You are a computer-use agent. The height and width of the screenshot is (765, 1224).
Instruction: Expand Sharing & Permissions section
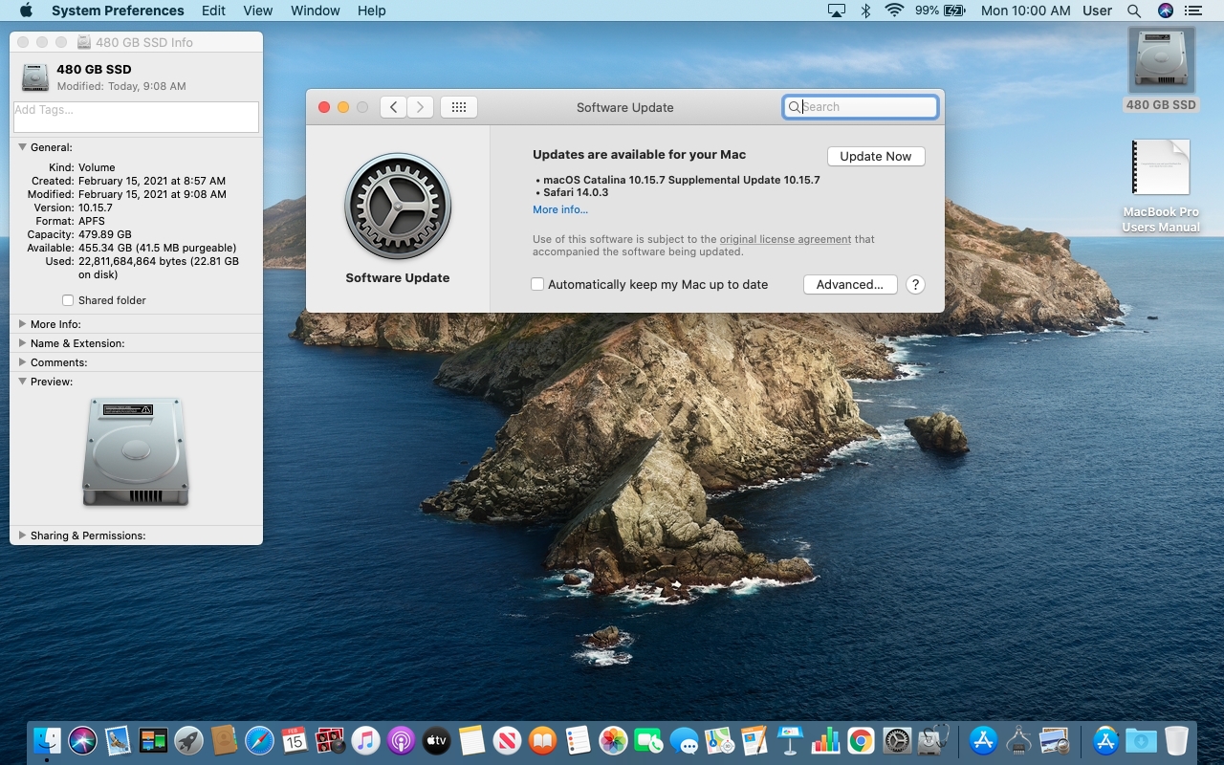pos(22,535)
